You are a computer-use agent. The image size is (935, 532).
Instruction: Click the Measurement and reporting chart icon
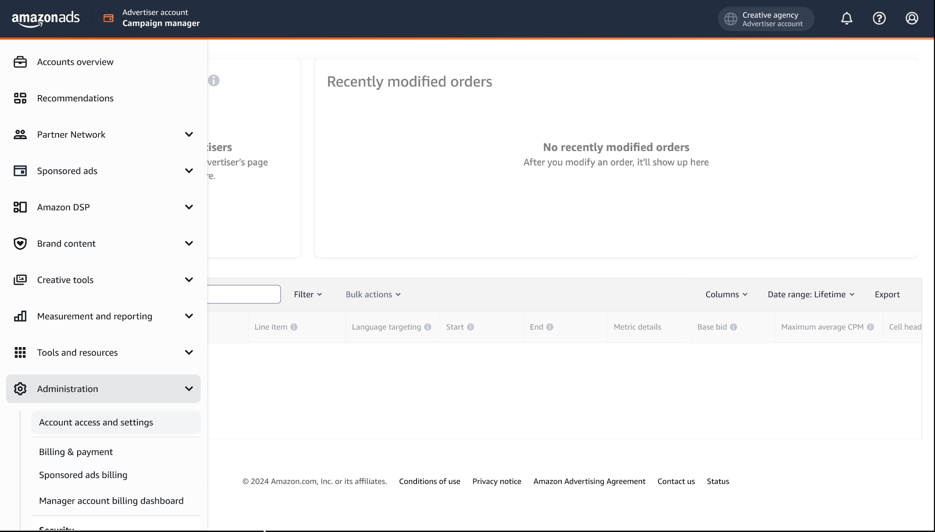(20, 316)
